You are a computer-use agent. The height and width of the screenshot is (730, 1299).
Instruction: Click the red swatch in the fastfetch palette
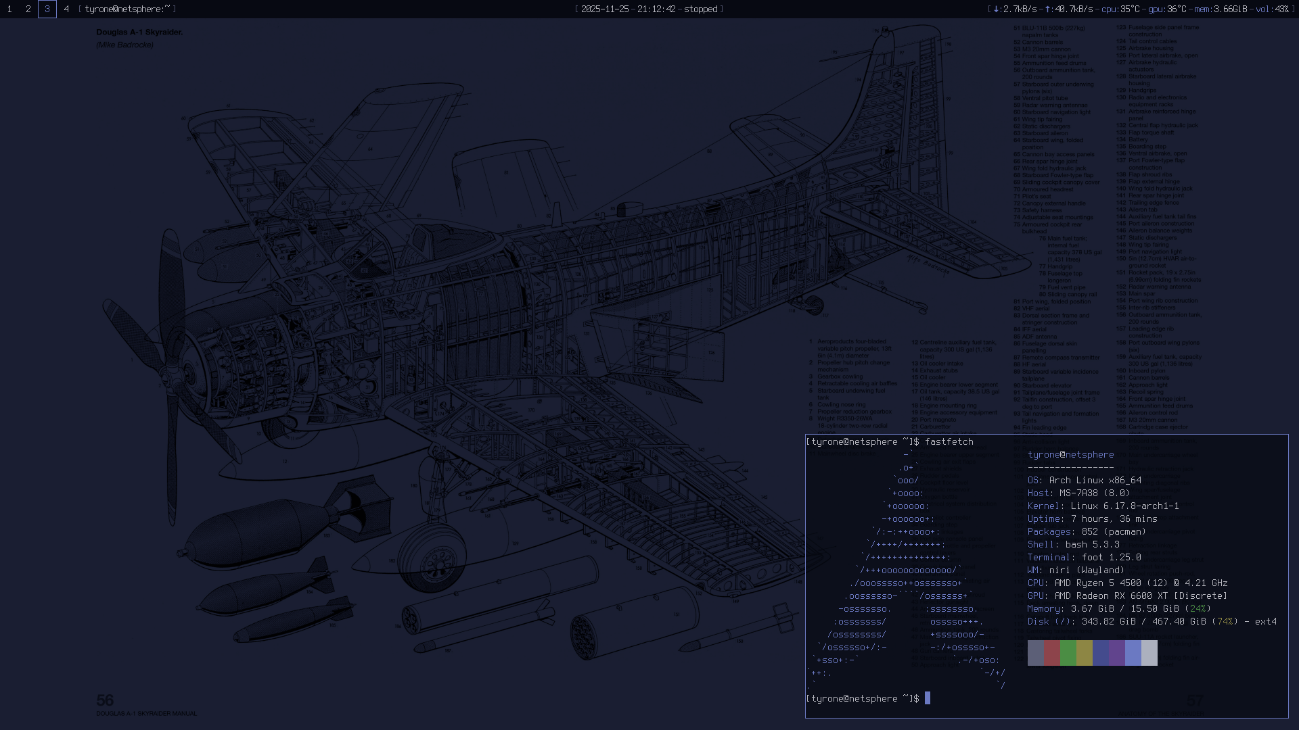coord(1051,653)
